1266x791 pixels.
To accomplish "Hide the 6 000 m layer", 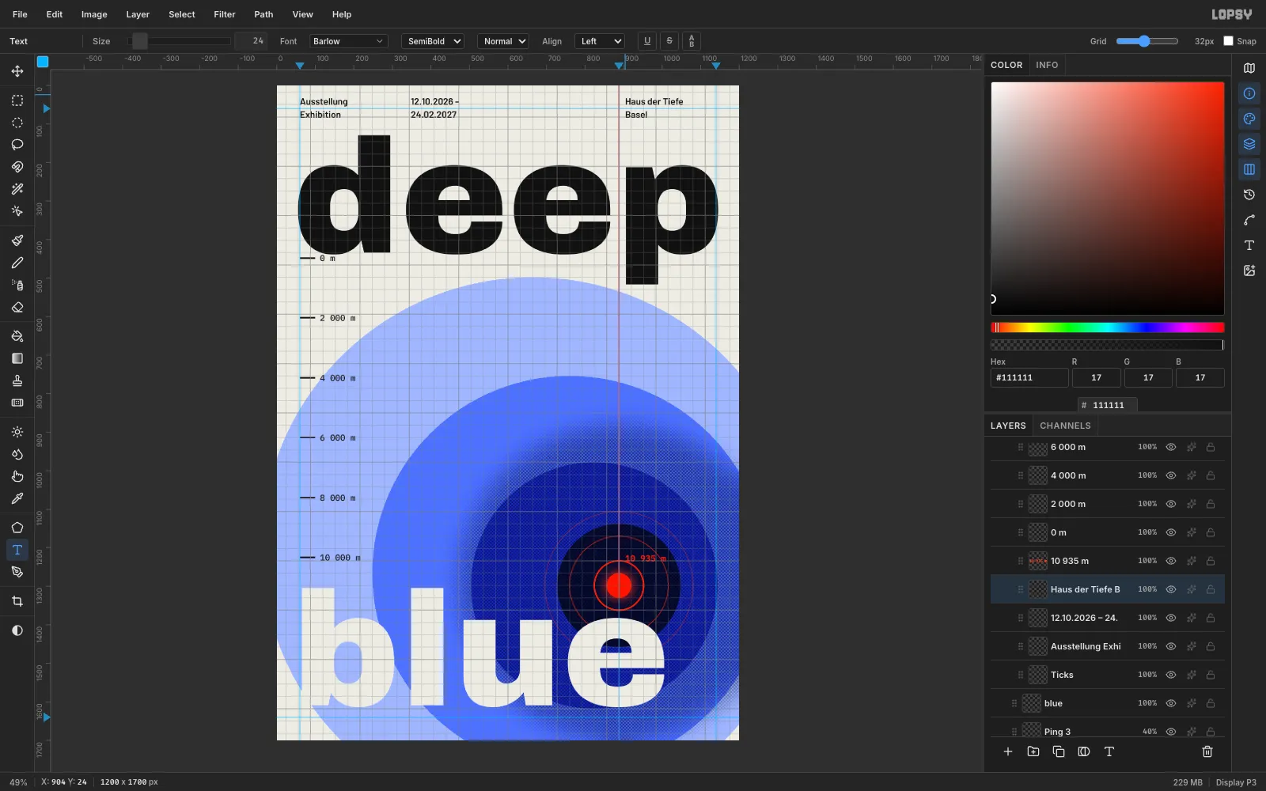I will tap(1171, 447).
